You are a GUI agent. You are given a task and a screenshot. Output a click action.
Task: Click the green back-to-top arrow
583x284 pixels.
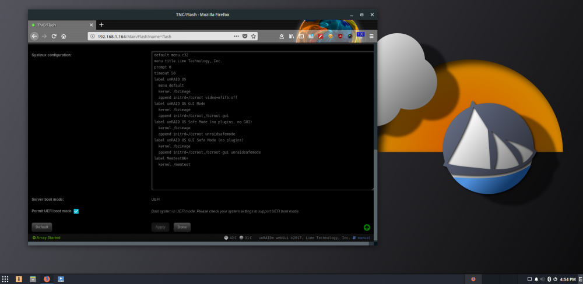367,228
